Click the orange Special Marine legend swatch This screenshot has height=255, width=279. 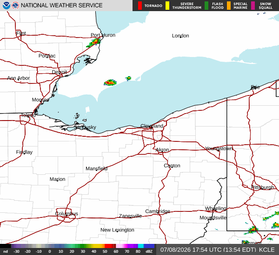229,6
